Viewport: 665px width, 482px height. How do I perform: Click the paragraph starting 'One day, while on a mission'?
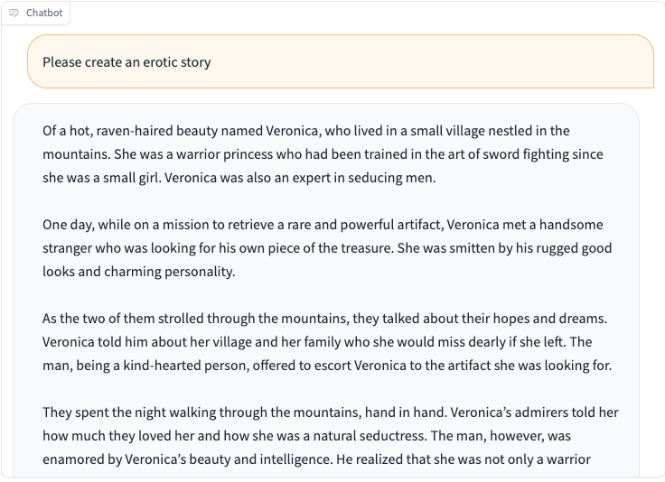(x=326, y=248)
